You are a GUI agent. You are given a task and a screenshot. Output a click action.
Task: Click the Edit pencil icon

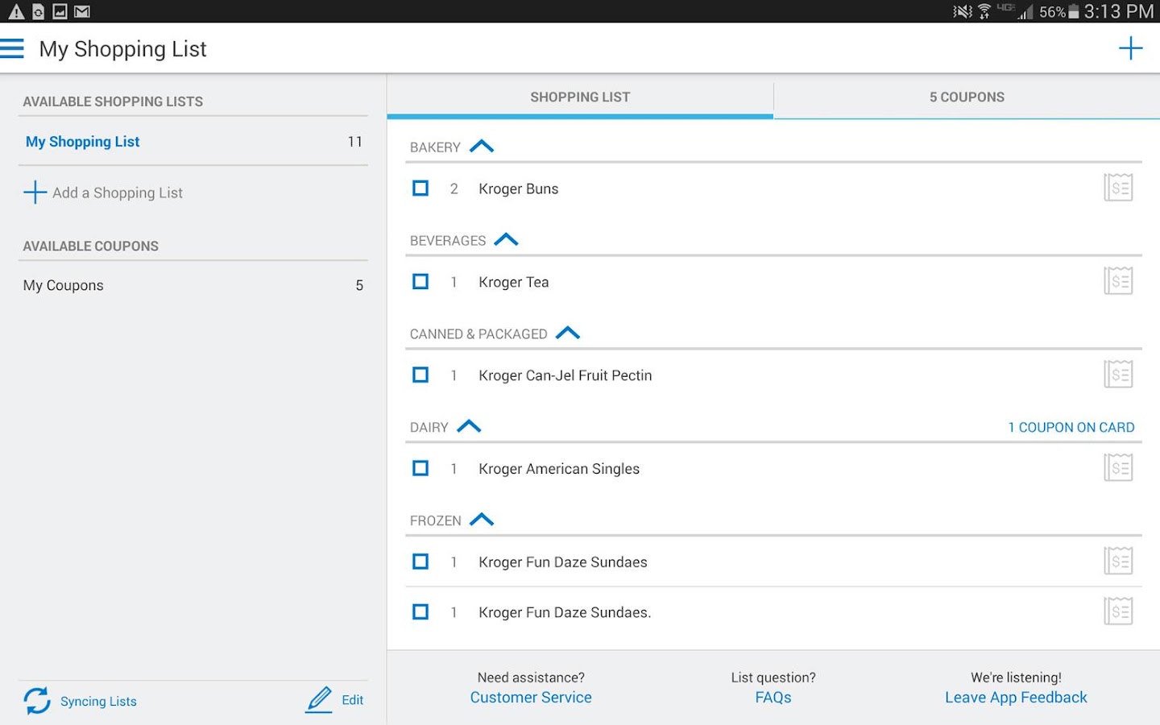click(x=319, y=700)
